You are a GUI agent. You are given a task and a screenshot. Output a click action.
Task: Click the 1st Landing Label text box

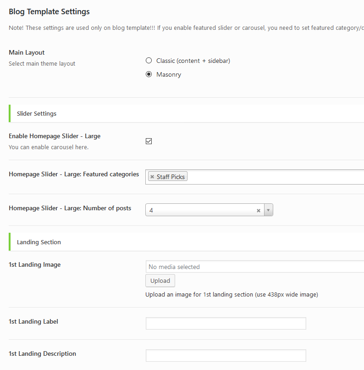pos(226,323)
